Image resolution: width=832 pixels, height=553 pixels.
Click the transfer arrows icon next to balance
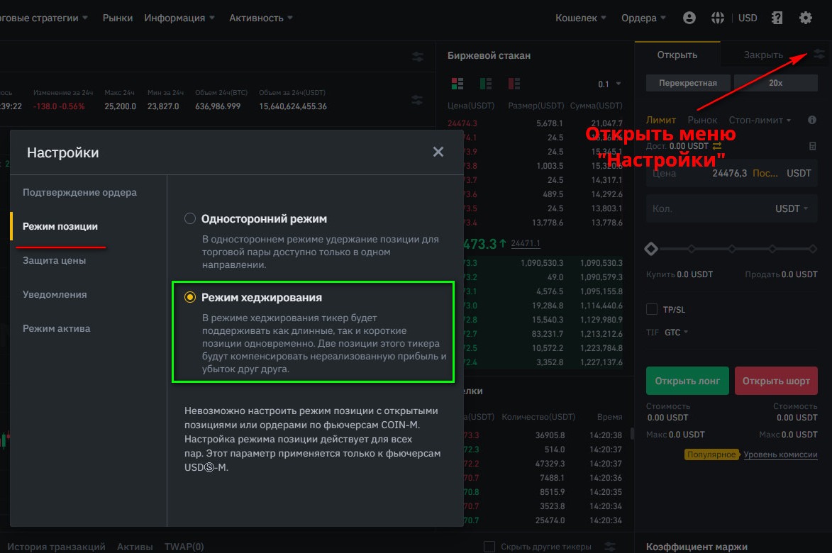717,146
